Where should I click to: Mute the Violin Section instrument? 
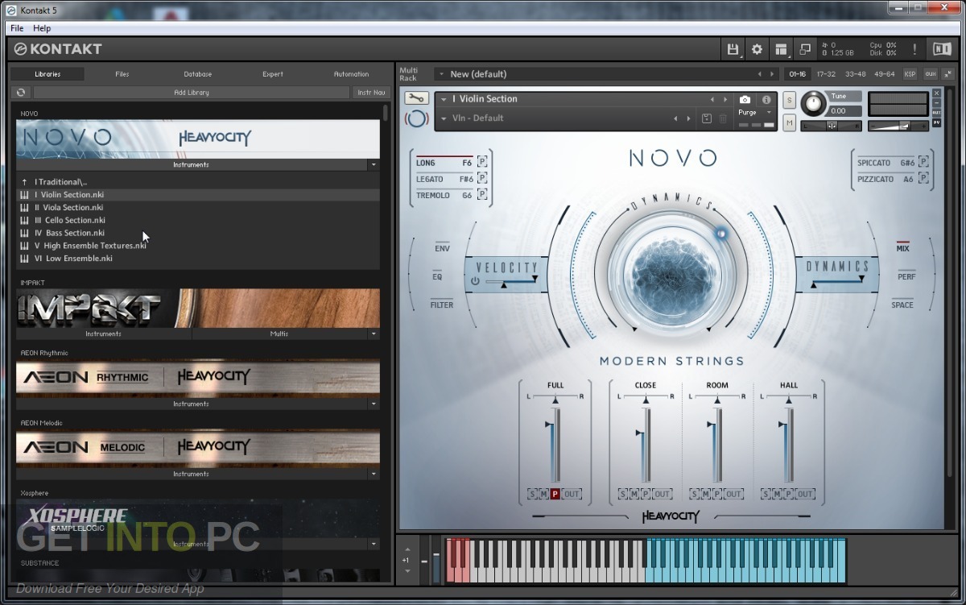tap(789, 122)
